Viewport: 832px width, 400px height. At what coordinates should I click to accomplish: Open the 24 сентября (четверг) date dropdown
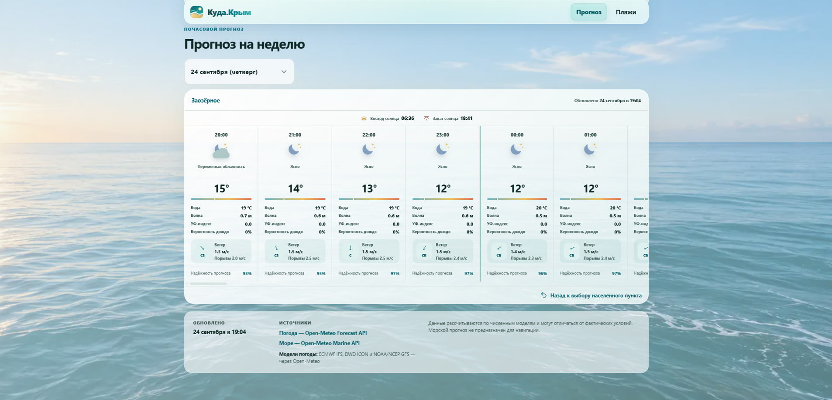tap(239, 72)
